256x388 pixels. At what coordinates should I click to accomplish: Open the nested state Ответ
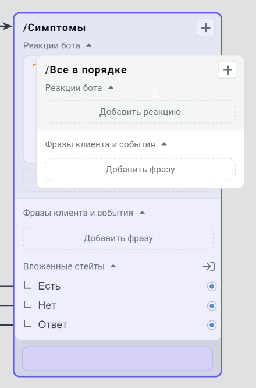coord(52,324)
